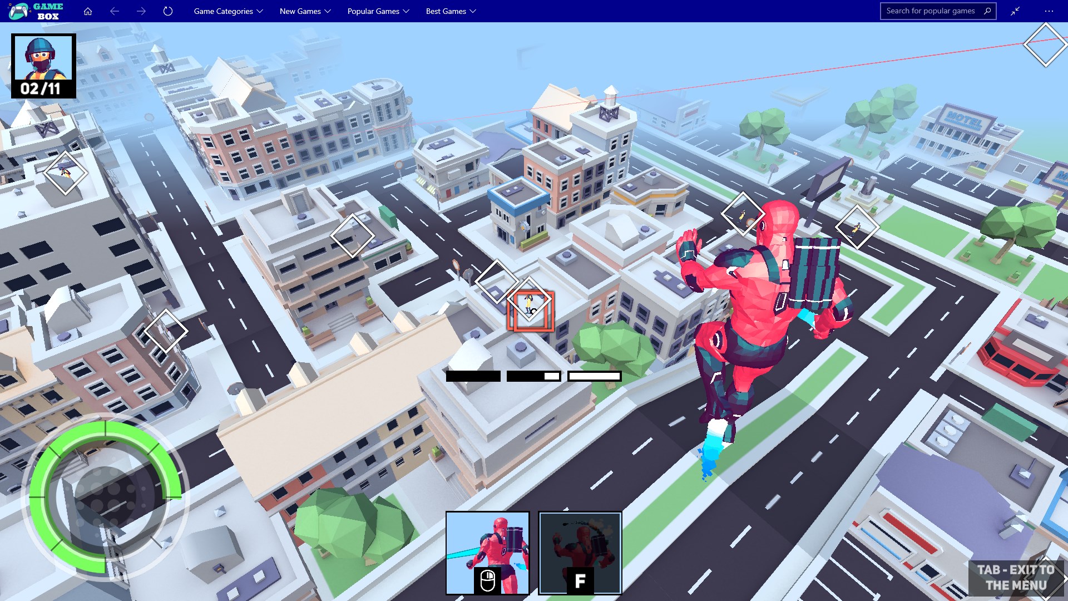Screen dimensions: 1068x601
Task: Click the diamond marker in top-right corner
Action: tap(1045, 45)
